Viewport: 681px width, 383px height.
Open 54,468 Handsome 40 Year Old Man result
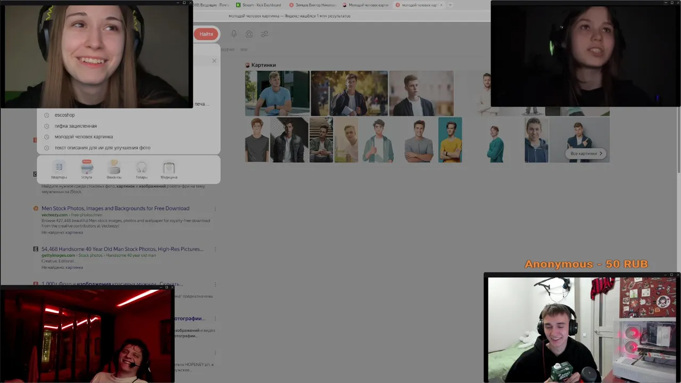pyautogui.click(x=122, y=249)
